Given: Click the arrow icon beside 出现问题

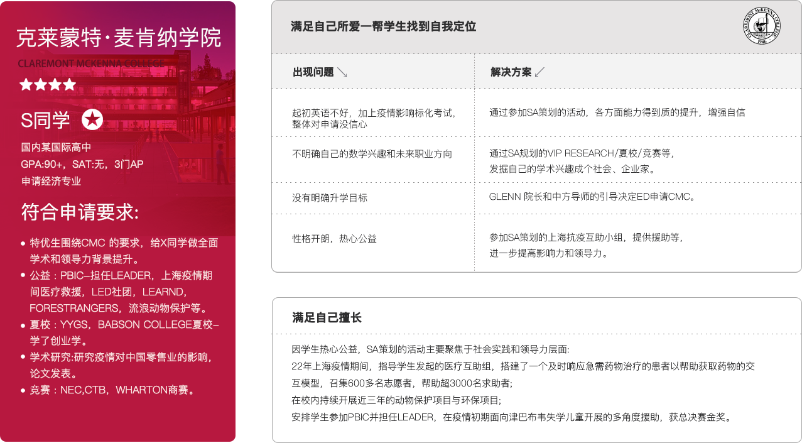Looking at the screenshot, I should pos(342,72).
